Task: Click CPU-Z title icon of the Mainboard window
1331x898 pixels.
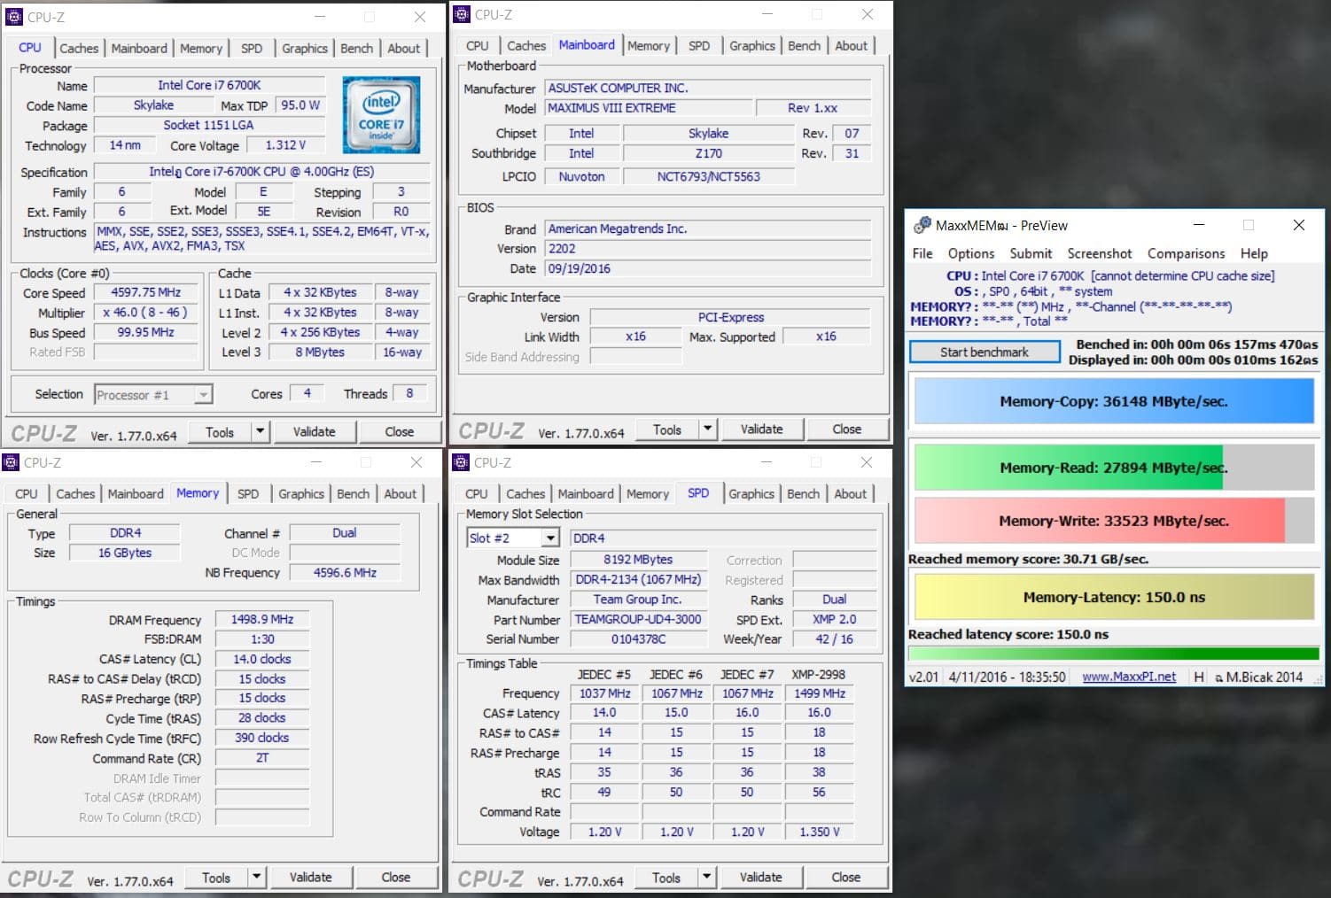Action: click(462, 14)
